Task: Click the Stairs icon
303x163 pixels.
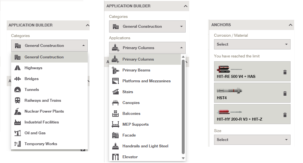Action: (115, 92)
